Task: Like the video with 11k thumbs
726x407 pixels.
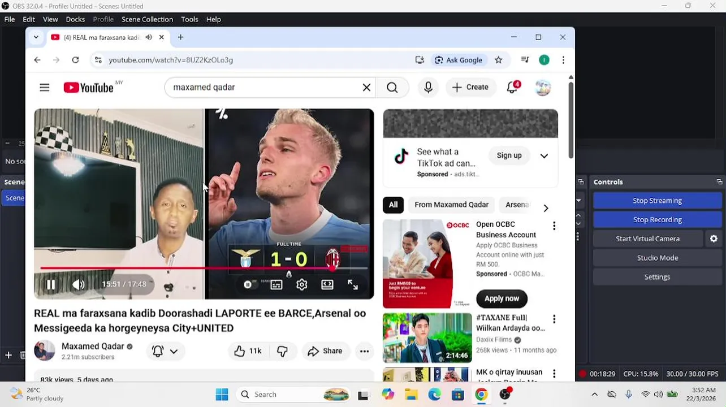Action: (x=248, y=351)
